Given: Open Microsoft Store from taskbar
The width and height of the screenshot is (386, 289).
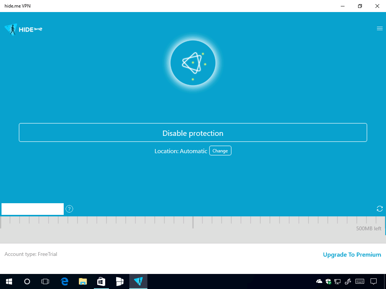Looking at the screenshot, I should [101, 281].
